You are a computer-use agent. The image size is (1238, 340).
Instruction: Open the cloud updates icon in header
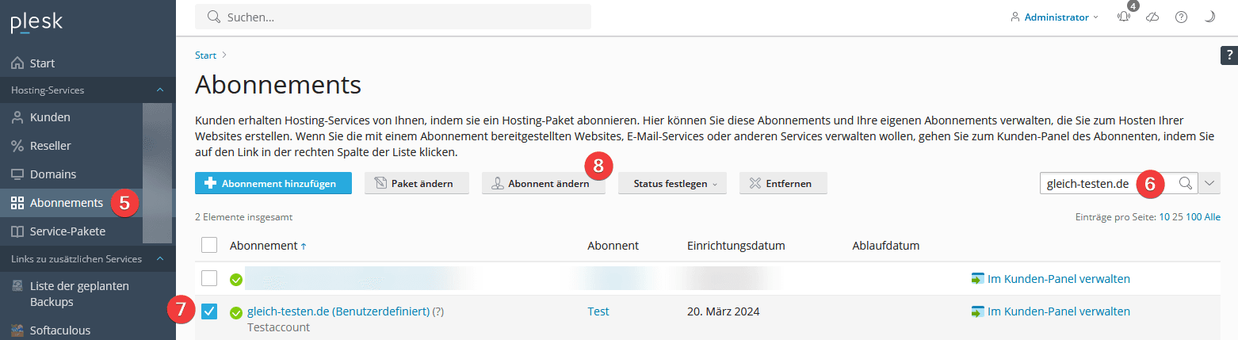pyautogui.click(x=1152, y=17)
